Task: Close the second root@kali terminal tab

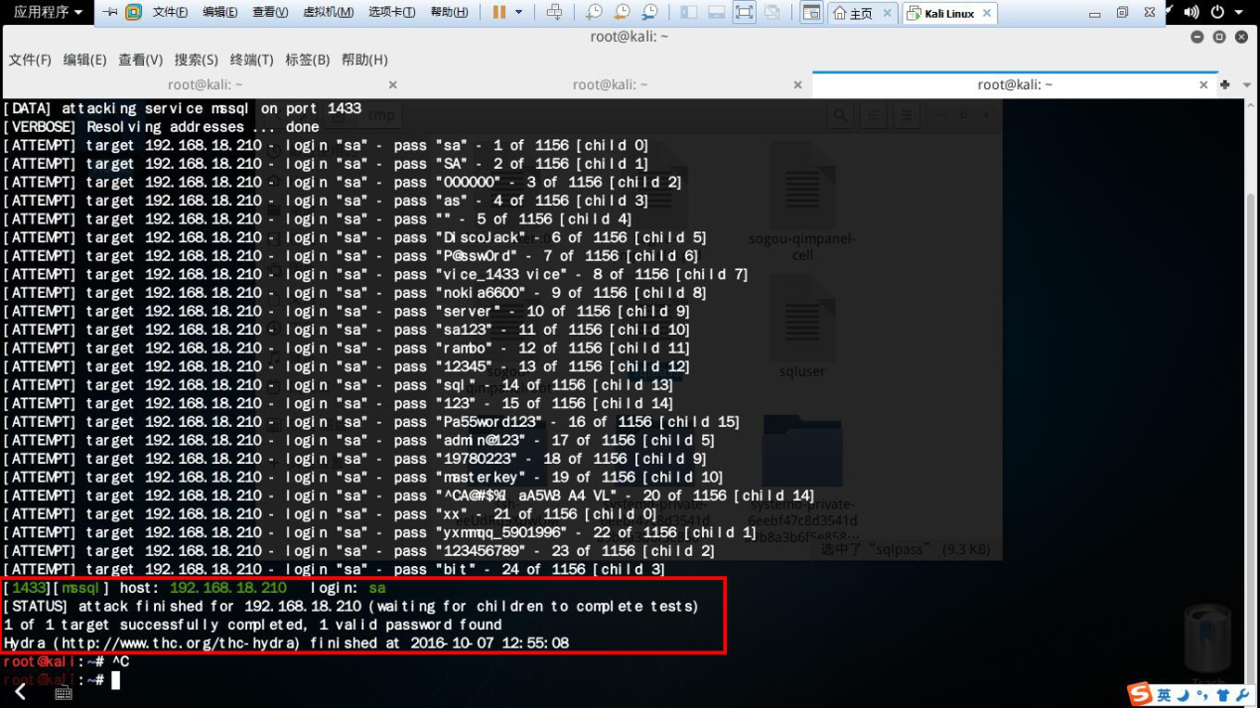Action: point(797,84)
